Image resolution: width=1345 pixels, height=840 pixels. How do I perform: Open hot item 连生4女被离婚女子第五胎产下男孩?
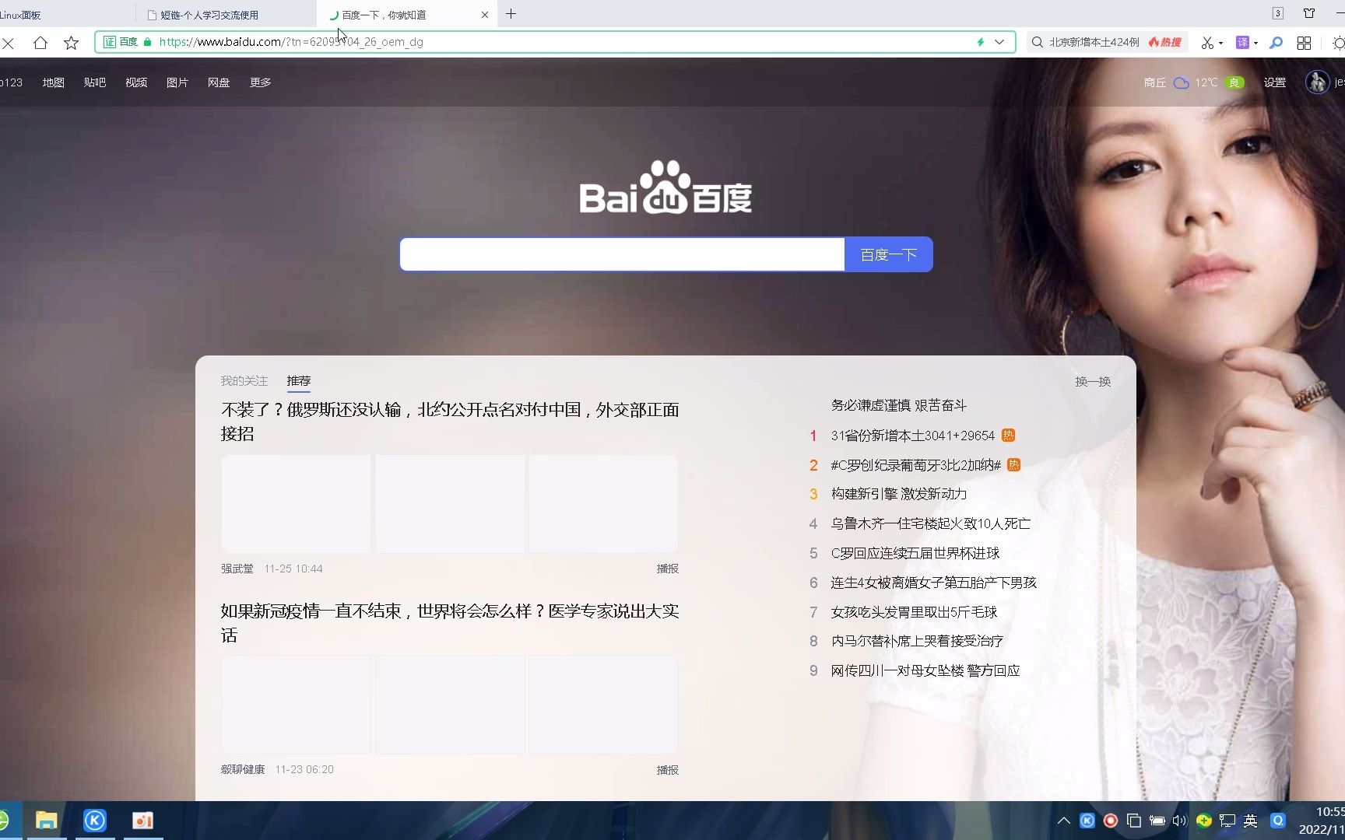(933, 583)
